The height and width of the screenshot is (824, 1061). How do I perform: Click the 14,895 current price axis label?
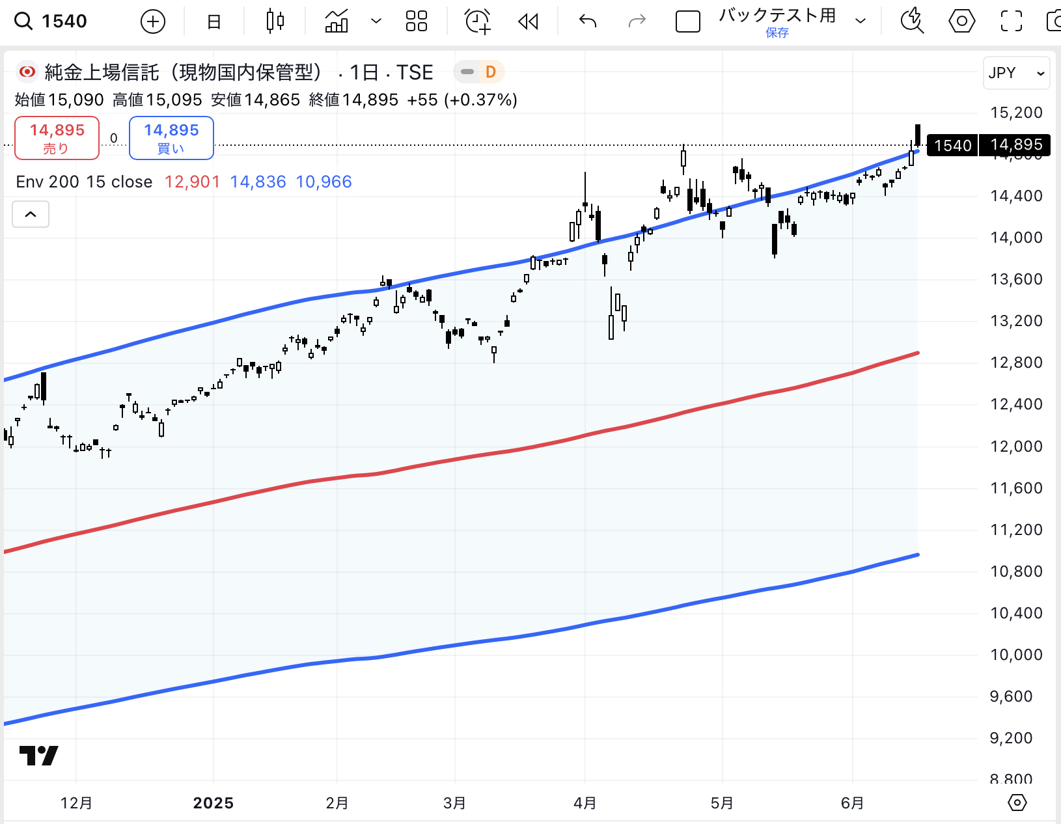1015,145
